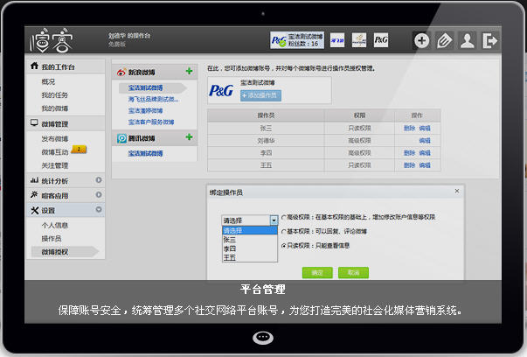Tap the tablet home button below the screen

click(263, 338)
